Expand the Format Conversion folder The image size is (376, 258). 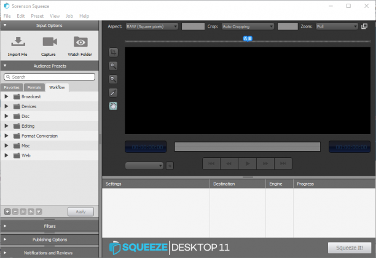click(x=7, y=136)
